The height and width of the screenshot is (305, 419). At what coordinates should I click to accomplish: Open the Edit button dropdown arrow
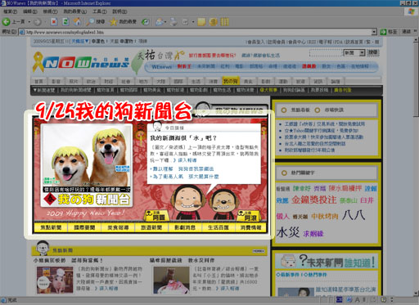click(x=193, y=22)
